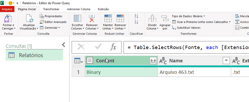249x102 pixels.
Task: Open Usar a Primeira Linha como Cabeçalho dropdown arrow
Action: tap(230, 22)
